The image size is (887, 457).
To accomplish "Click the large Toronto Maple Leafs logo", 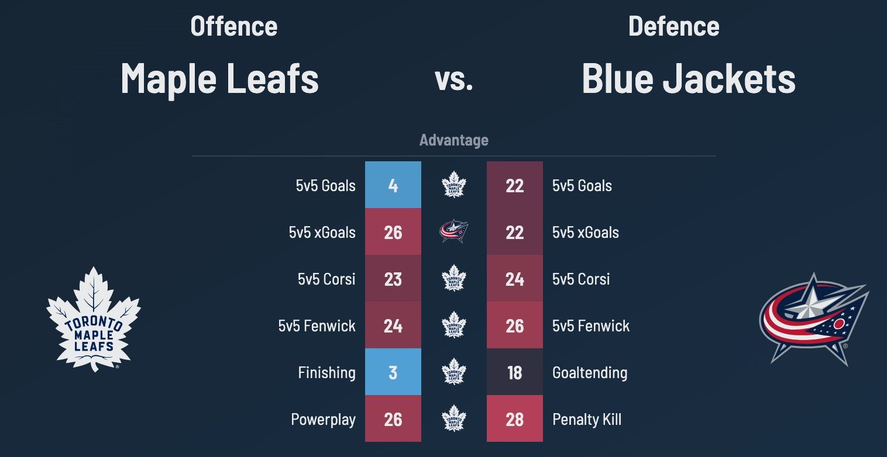I will [94, 318].
